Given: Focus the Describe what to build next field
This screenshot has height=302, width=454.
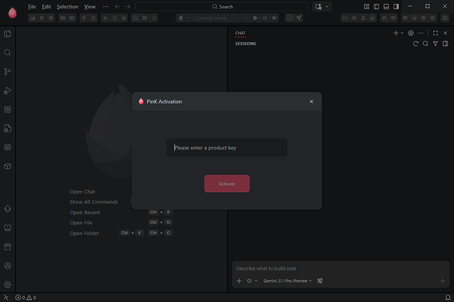Looking at the screenshot, I should point(341,268).
